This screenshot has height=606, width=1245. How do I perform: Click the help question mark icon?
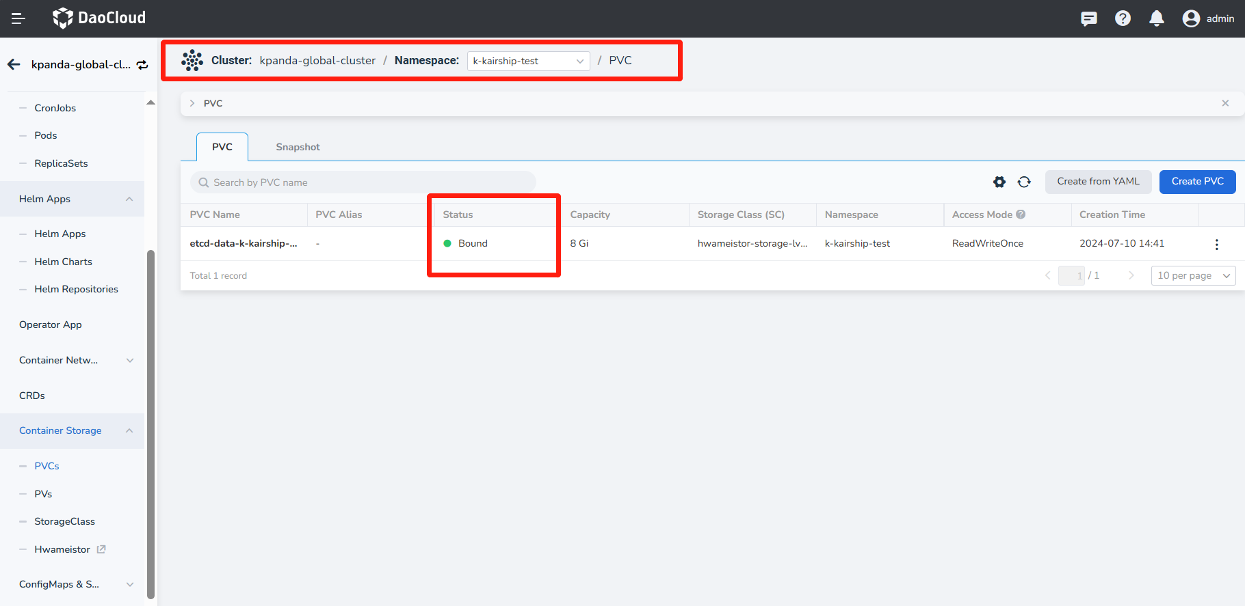1123,18
